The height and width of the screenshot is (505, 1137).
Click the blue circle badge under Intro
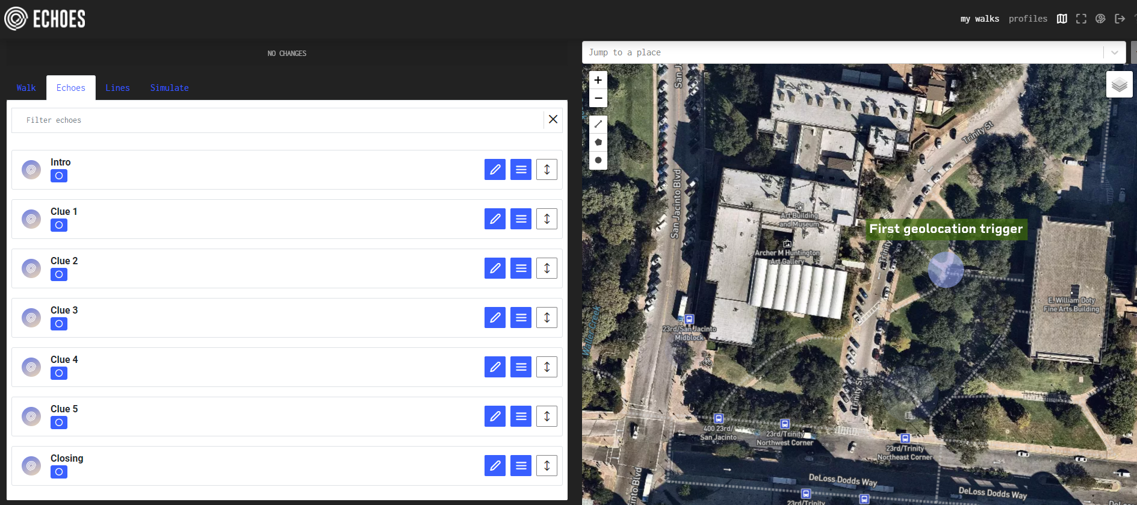(x=59, y=176)
